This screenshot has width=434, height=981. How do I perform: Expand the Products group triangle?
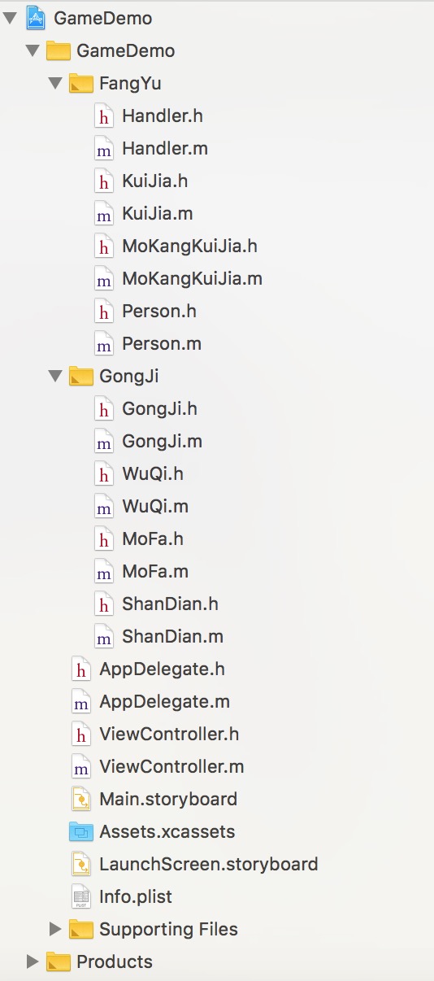click(x=33, y=961)
